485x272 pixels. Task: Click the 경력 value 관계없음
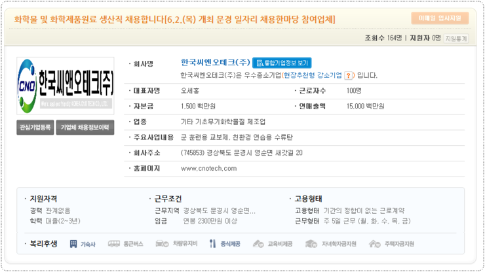[x=58, y=211]
